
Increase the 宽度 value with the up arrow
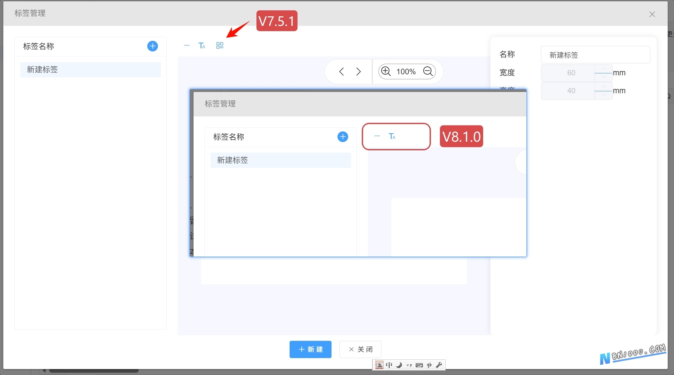(604, 69)
